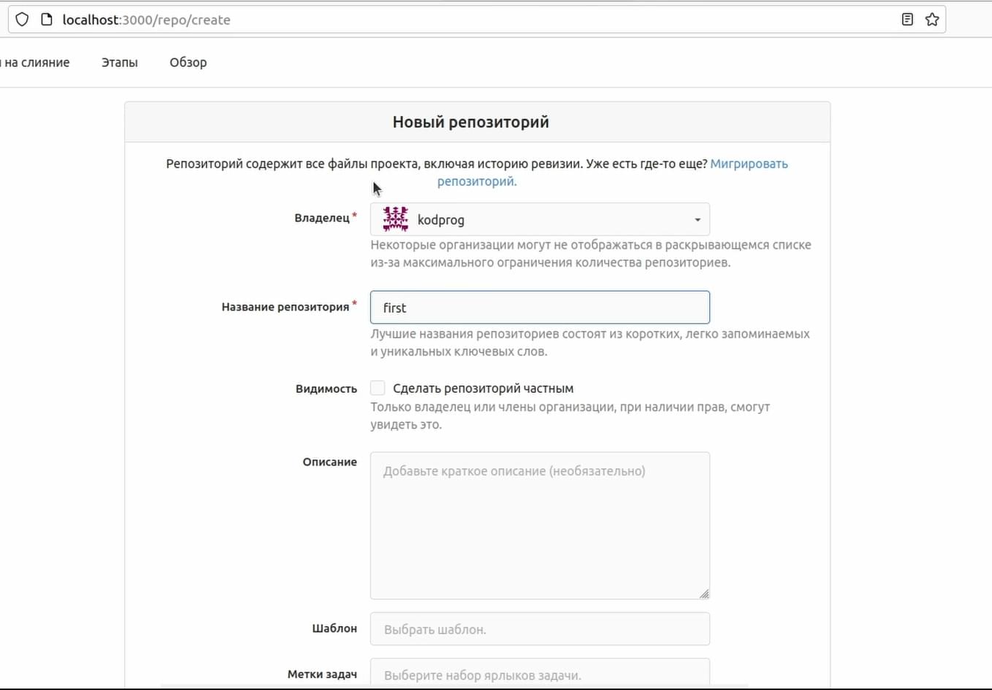Viewport: 992px width, 690px height.
Task: Toggle reader view icon in address bar
Action: pyautogui.click(x=908, y=20)
